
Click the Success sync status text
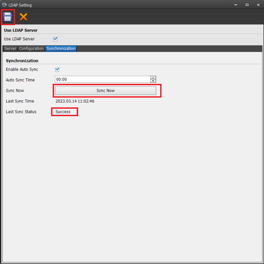(x=63, y=112)
